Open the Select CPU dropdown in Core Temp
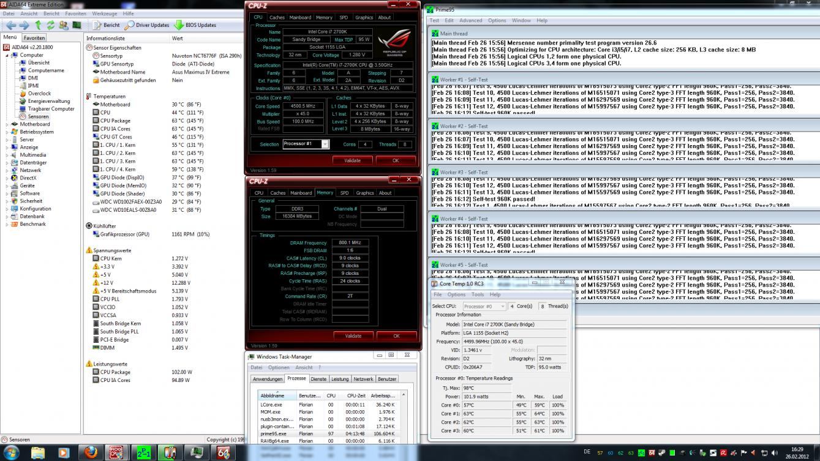The width and height of the screenshot is (820, 461). (x=484, y=306)
